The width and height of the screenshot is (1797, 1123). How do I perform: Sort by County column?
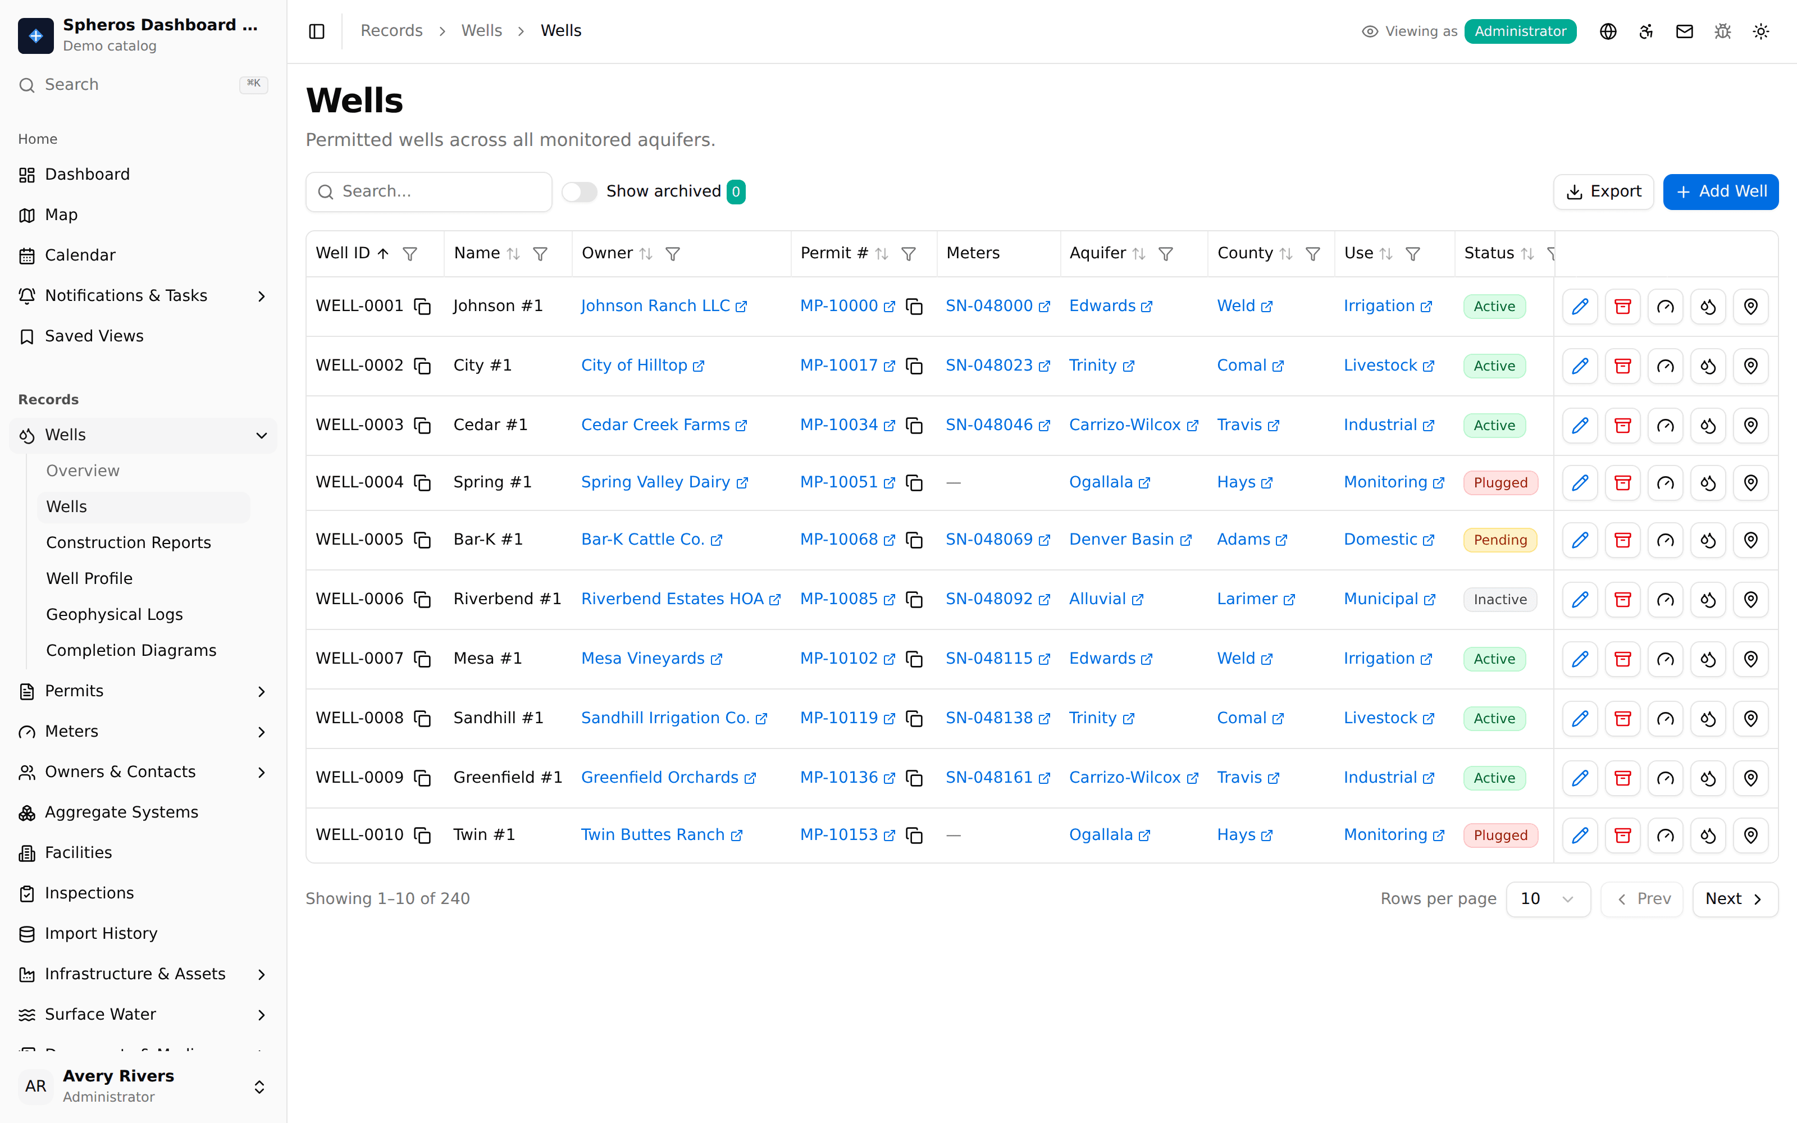point(1286,254)
